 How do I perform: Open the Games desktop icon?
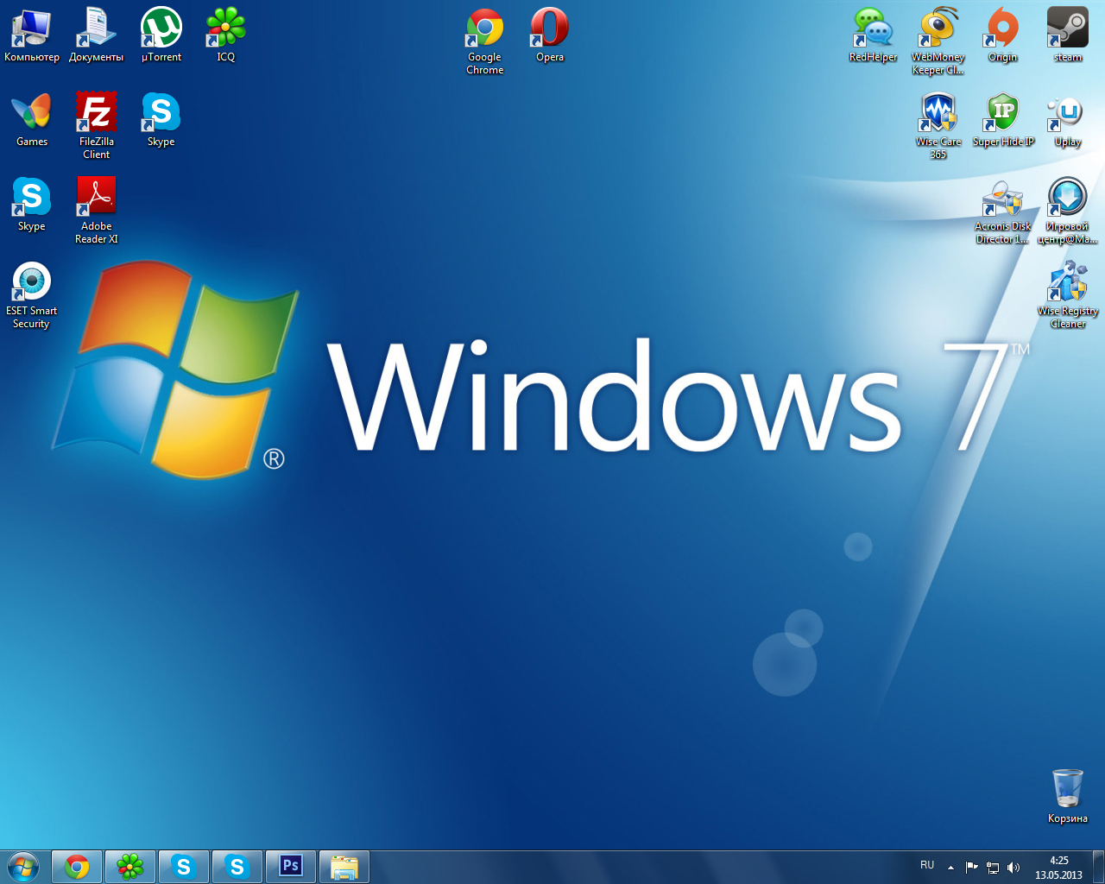[32, 119]
